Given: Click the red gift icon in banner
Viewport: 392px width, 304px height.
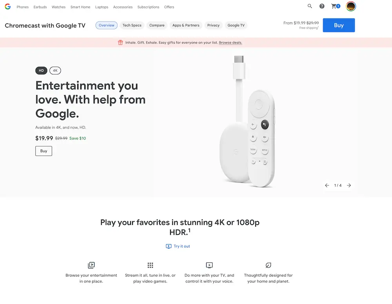Looking at the screenshot, I should [120, 42].
